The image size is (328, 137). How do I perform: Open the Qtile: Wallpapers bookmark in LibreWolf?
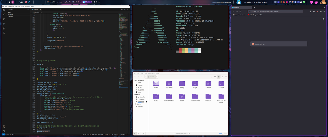[255, 15]
